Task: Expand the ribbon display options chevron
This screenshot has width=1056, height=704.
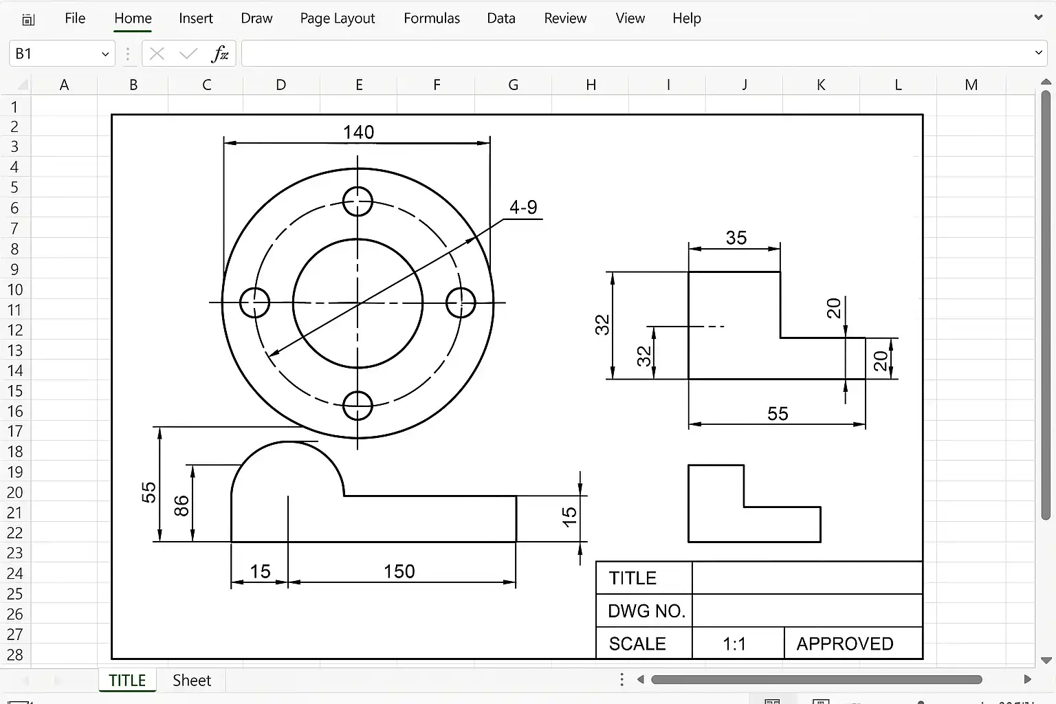Action: [1038, 17]
